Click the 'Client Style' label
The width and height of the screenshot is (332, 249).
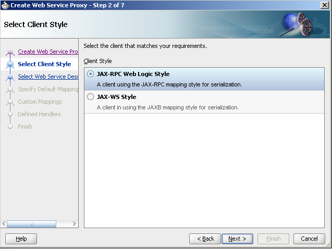(97, 61)
